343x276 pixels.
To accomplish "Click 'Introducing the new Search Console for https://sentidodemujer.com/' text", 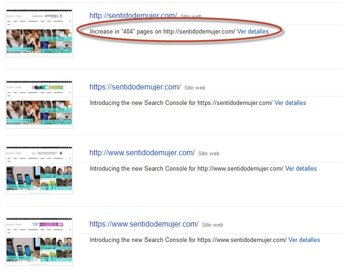I will (181, 103).
